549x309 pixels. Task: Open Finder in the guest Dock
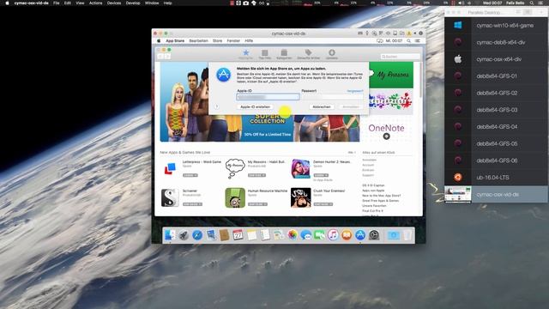pos(170,235)
